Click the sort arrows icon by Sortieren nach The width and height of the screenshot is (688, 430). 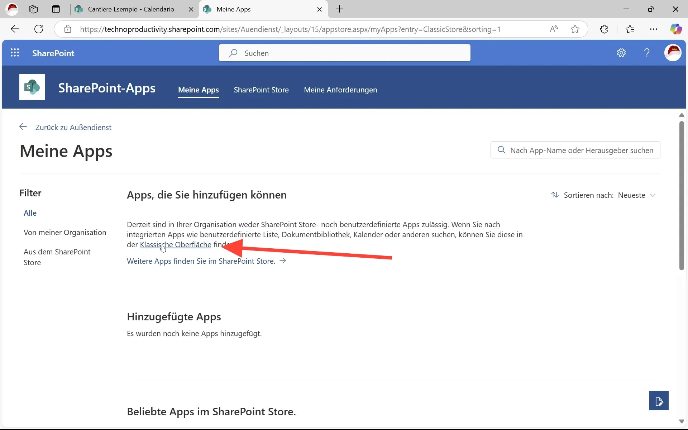point(555,195)
